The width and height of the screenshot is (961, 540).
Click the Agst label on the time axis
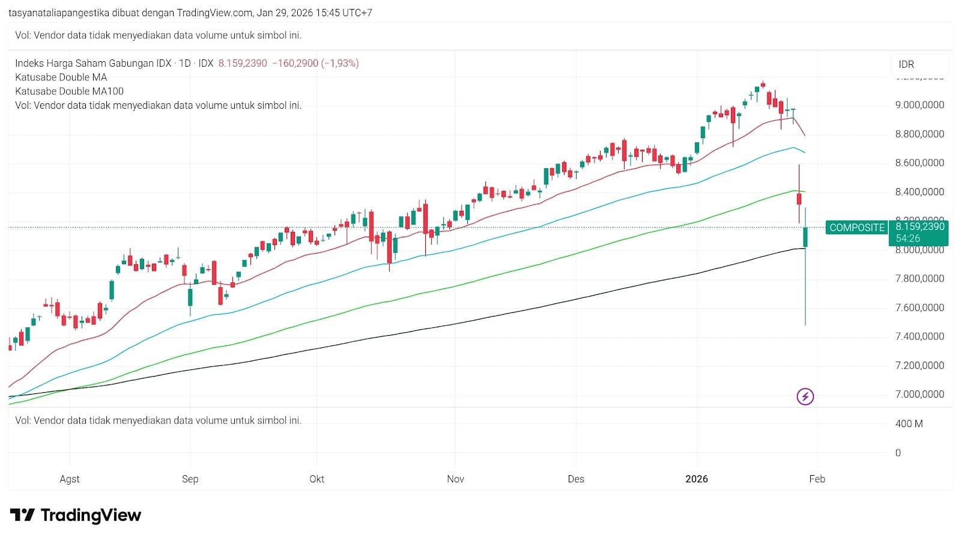pos(70,479)
